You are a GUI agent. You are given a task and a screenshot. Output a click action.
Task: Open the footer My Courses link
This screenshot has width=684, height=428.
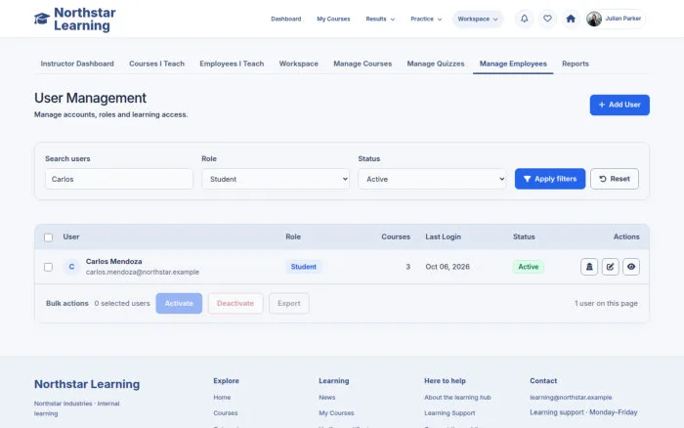tap(336, 413)
